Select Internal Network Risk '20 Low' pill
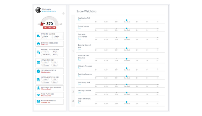 (x=54, y=82)
